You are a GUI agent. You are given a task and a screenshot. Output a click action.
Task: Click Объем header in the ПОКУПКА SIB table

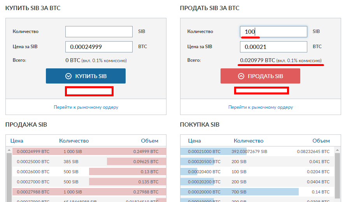321,141
